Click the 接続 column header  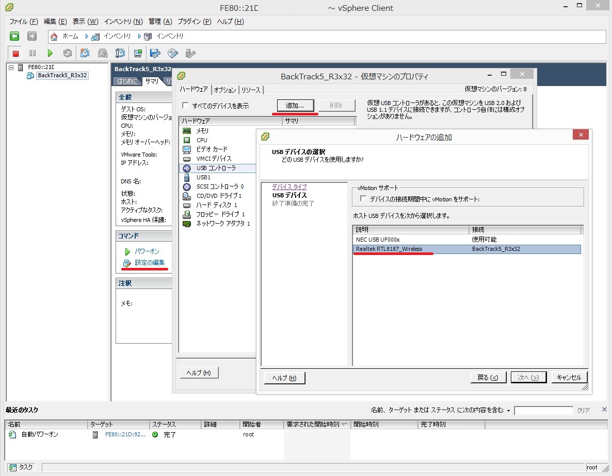(525, 230)
